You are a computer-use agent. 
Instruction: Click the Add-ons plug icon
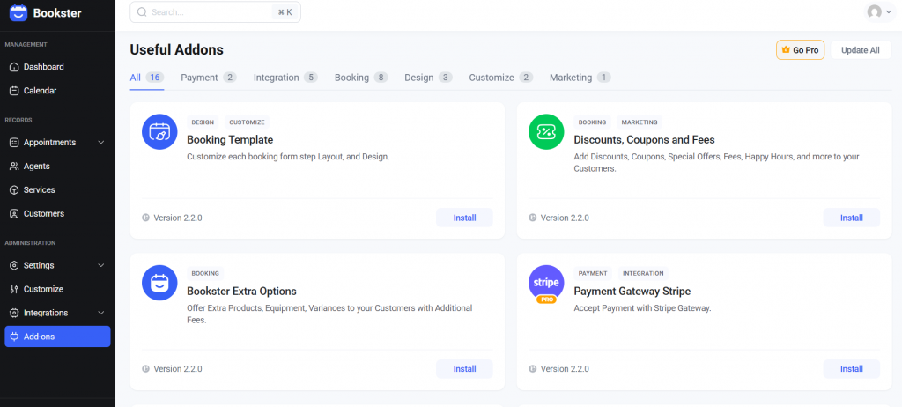click(14, 337)
